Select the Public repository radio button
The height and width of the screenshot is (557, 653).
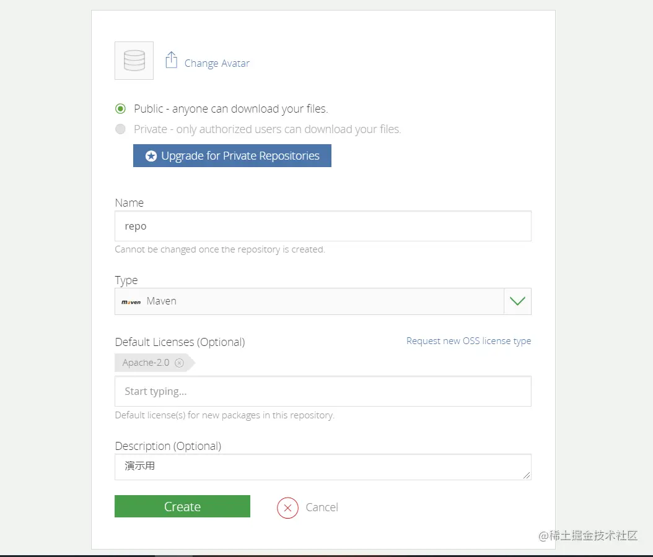[x=120, y=109]
